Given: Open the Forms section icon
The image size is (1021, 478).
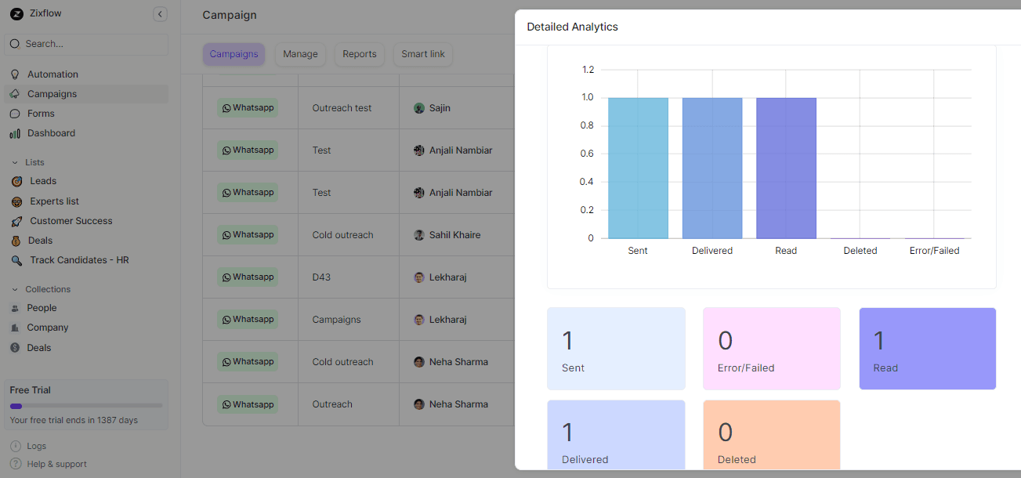Looking at the screenshot, I should 16,113.
